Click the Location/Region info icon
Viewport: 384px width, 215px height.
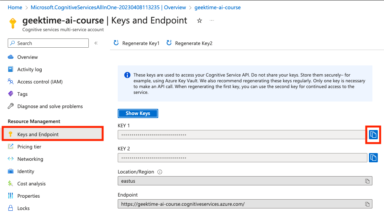pyautogui.click(x=160, y=172)
